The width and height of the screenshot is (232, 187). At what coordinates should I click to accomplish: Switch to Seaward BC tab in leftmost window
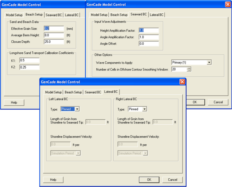coord(54,15)
